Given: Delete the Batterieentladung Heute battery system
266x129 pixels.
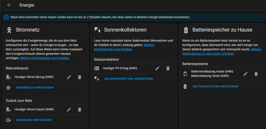Looking at the screenshot, I should point(256,74).
